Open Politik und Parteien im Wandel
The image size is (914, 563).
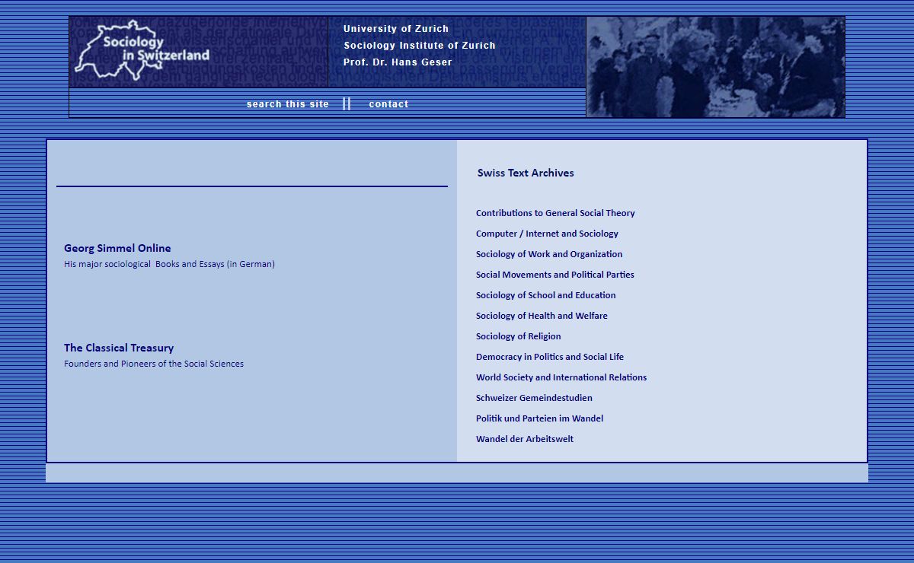tap(539, 418)
